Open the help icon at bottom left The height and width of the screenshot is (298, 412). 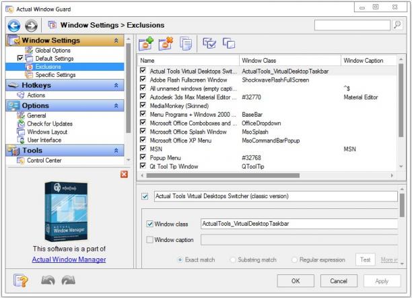pos(20,280)
